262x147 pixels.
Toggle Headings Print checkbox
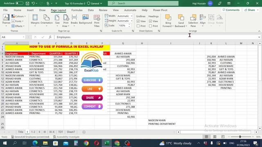pyautogui.click(x=150, y=26)
